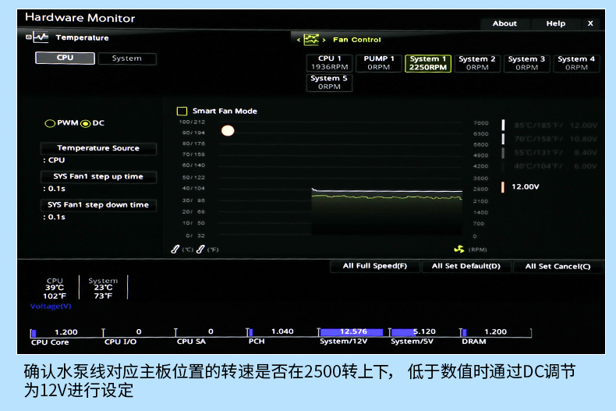This screenshot has height=411, width=616.
Task: Enable the Smart Fan Mode checkbox
Action: pos(182,111)
